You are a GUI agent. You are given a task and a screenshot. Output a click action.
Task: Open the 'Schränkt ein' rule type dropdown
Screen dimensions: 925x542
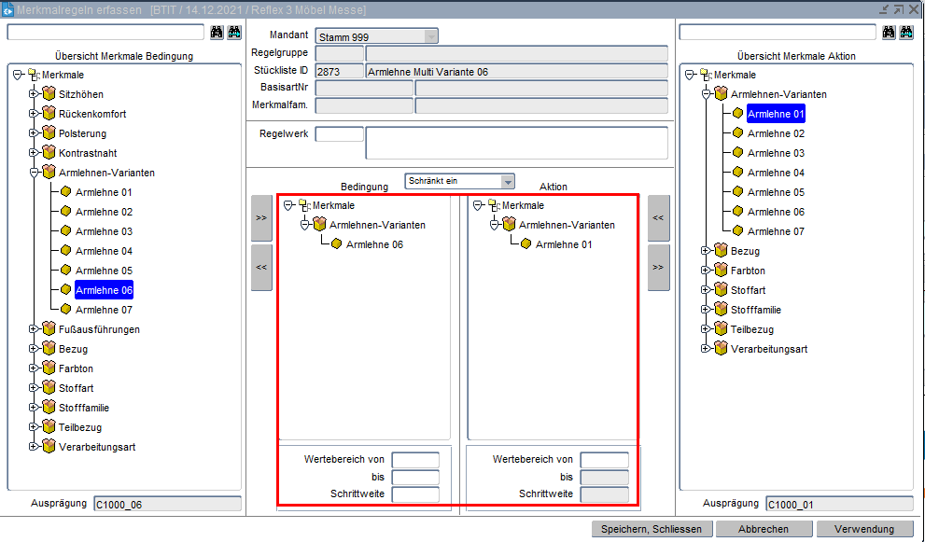click(x=507, y=181)
